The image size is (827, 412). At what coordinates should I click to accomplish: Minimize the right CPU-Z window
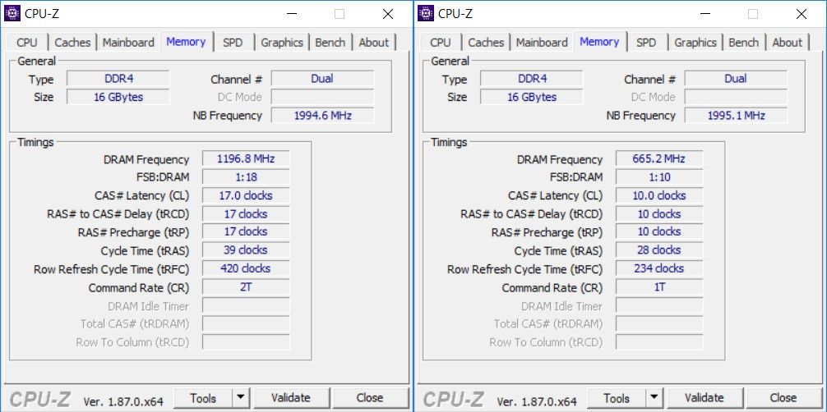point(705,14)
